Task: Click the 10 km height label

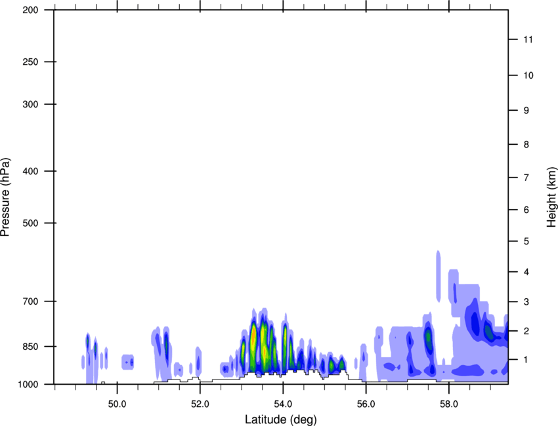Action: pos(528,75)
